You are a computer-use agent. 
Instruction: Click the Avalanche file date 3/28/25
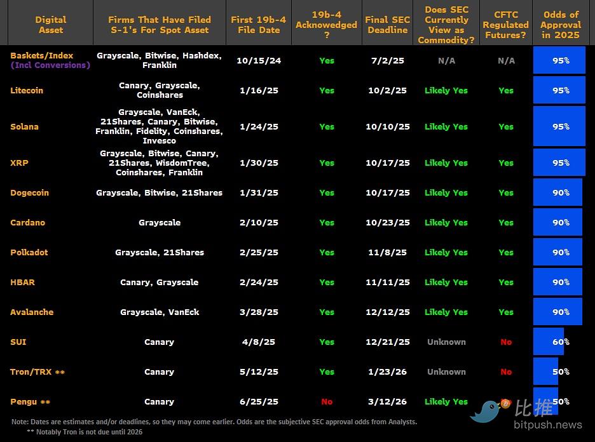(x=257, y=312)
